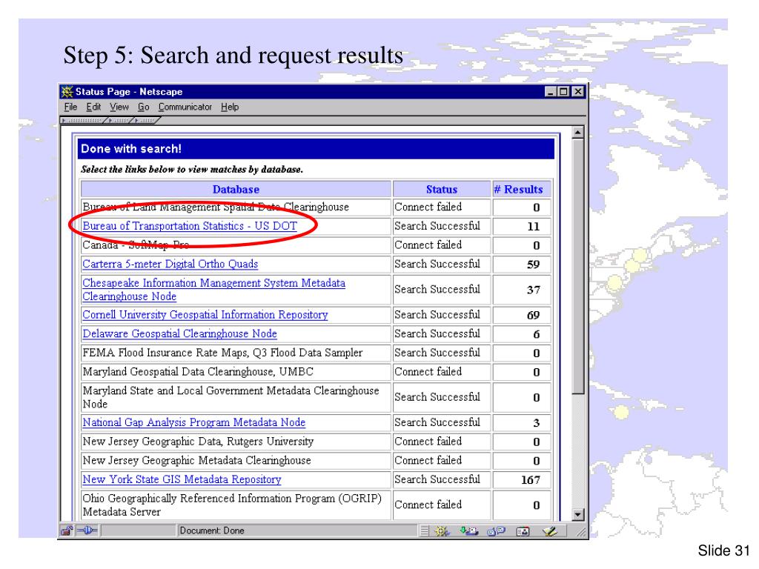Expand the middle collapsed toolbar tab
This screenshot has width=759, height=569.
pos(119,120)
